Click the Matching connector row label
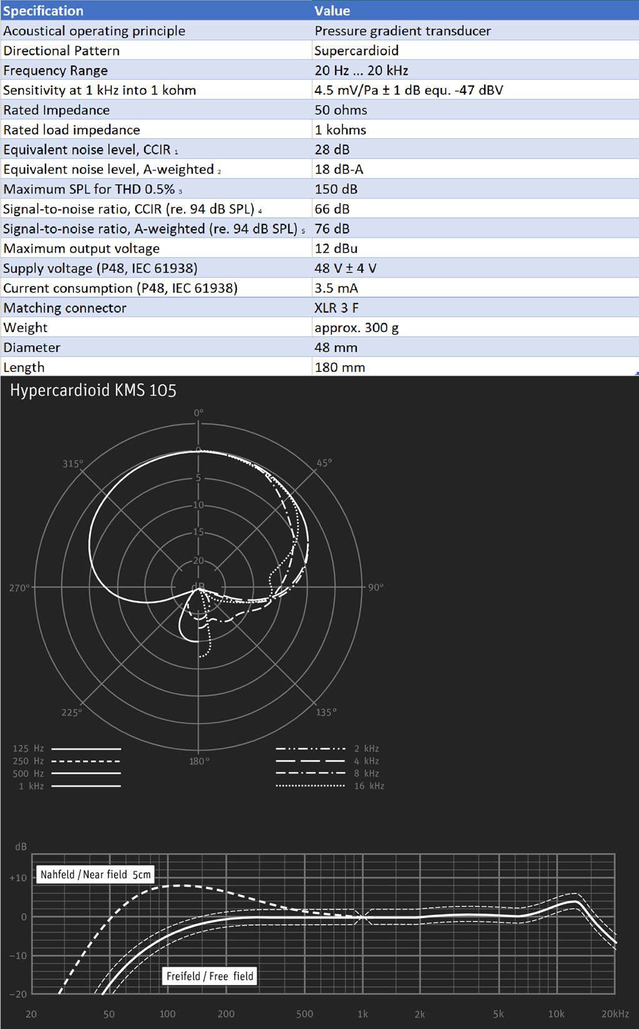 [65, 308]
